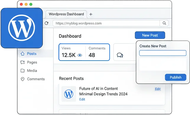Close the window with the red button
The height and width of the screenshot is (115, 190).
21,4
